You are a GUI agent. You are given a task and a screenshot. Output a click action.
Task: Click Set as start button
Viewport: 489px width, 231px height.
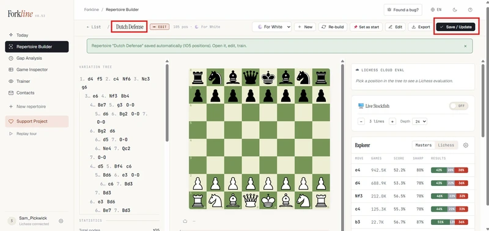click(x=366, y=27)
